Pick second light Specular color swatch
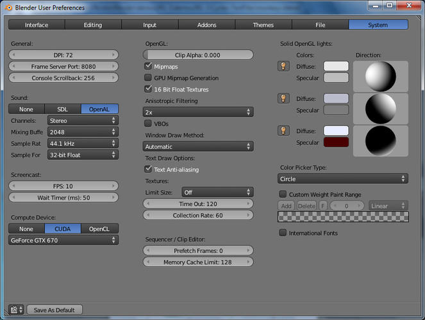 336,110
